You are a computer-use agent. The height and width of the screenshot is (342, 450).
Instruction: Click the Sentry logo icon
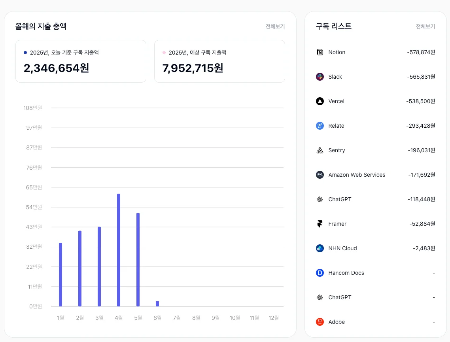(x=320, y=150)
